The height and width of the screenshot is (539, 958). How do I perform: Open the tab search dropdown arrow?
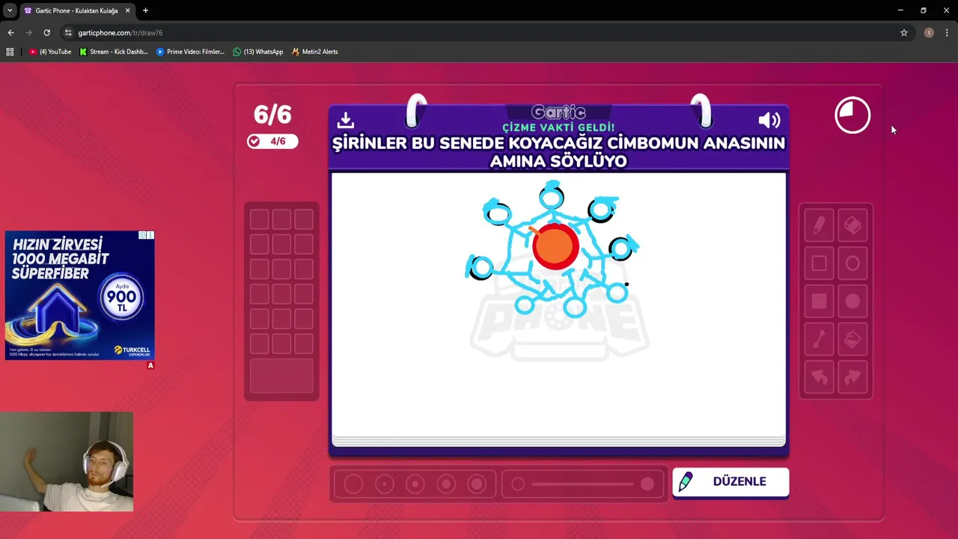pyautogui.click(x=10, y=10)
